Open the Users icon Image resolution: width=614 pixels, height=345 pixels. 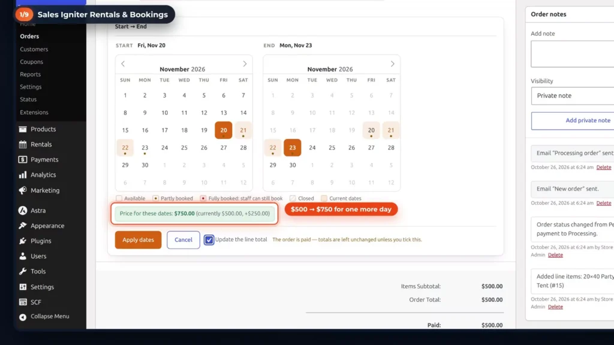point(23,256)
